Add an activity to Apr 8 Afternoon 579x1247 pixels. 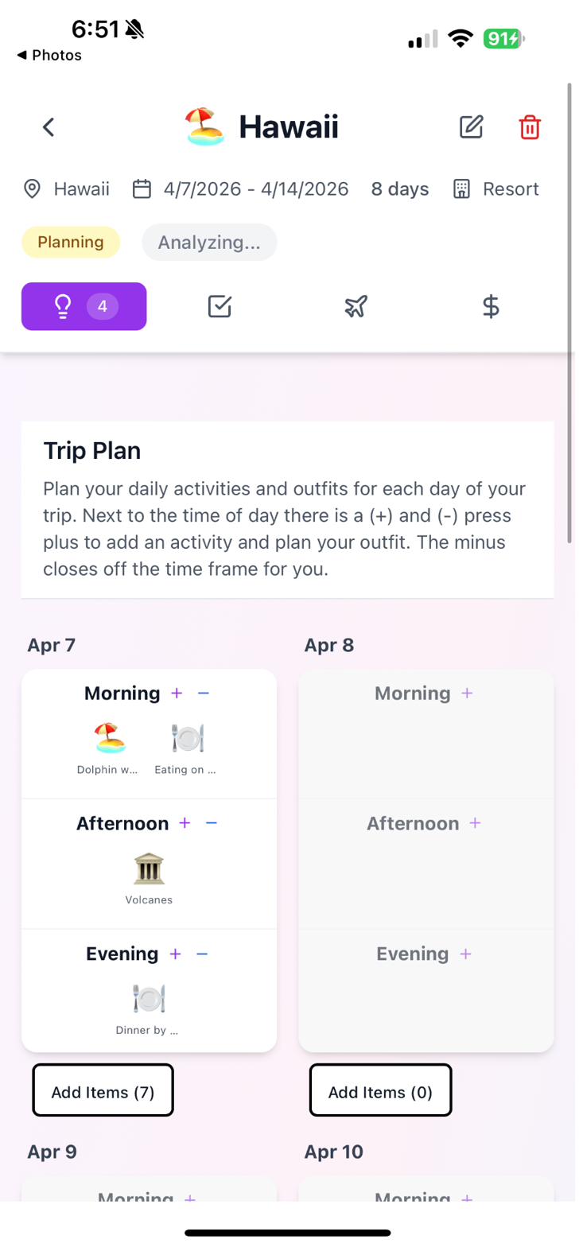(x=475, y=823)
